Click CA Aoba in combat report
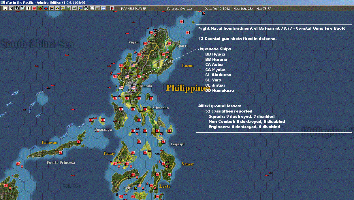Image resolution: width=354 pixels, height=200 pixels. 214,64
